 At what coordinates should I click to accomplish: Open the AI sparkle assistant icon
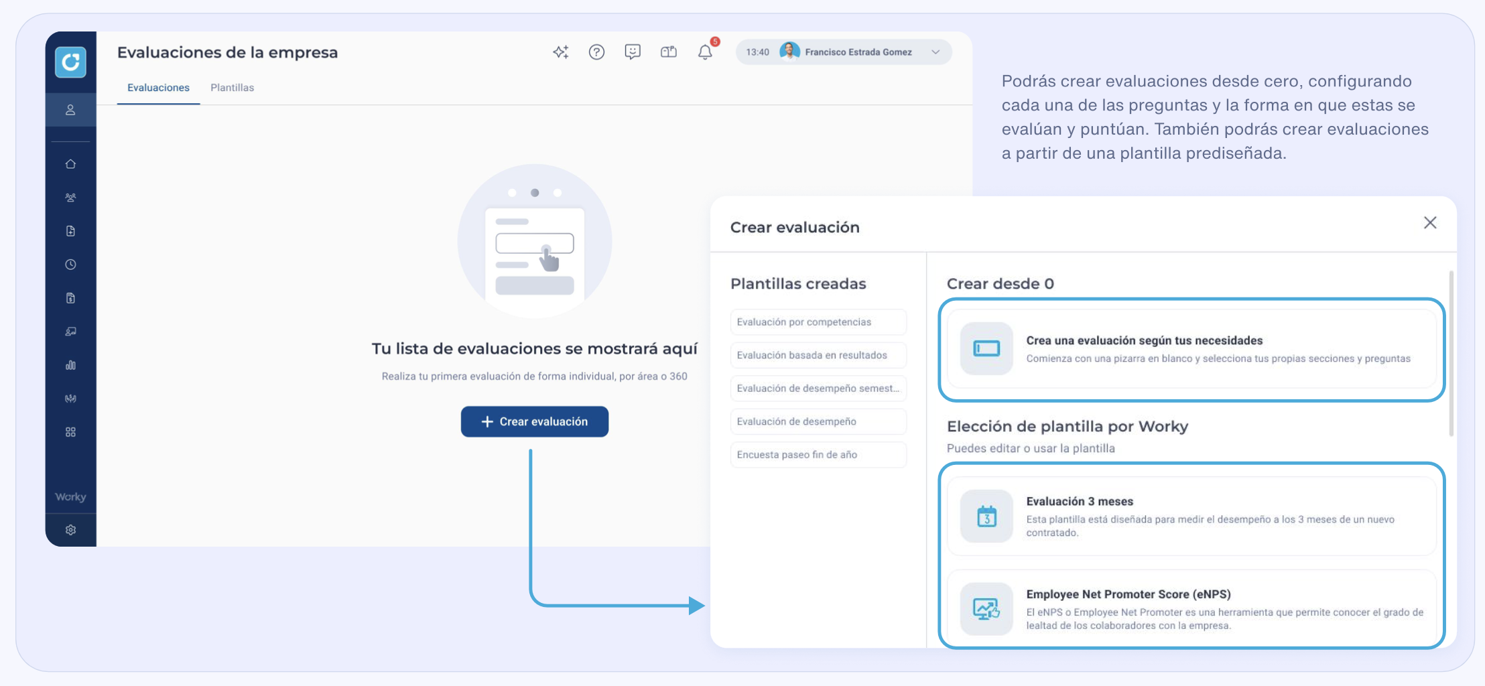561,52
